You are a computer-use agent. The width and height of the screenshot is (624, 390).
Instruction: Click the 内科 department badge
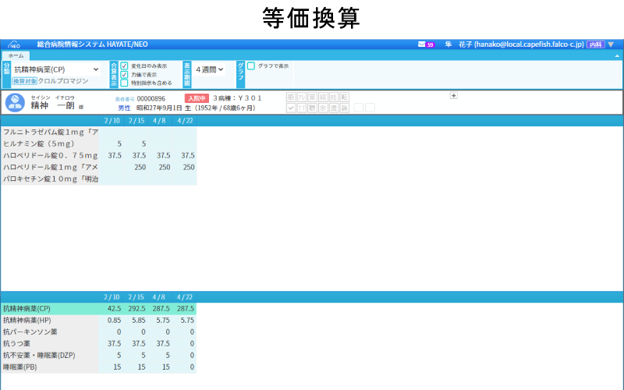click(595, 44)
